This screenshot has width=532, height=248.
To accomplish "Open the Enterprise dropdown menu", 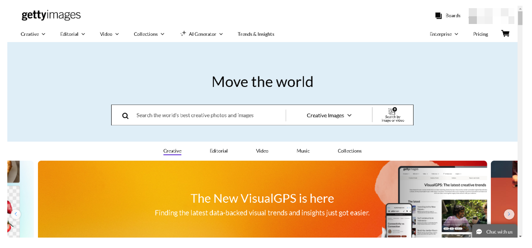I will point(443,34).
